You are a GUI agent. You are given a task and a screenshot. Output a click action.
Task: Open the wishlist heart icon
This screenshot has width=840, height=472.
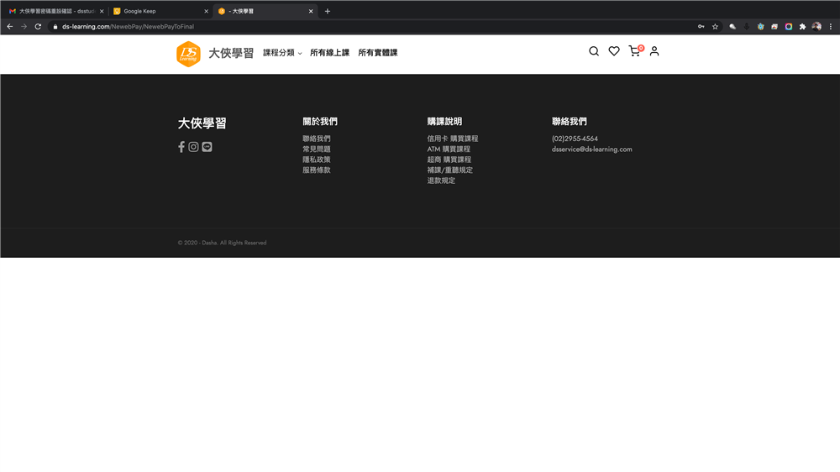click(614, 51)
